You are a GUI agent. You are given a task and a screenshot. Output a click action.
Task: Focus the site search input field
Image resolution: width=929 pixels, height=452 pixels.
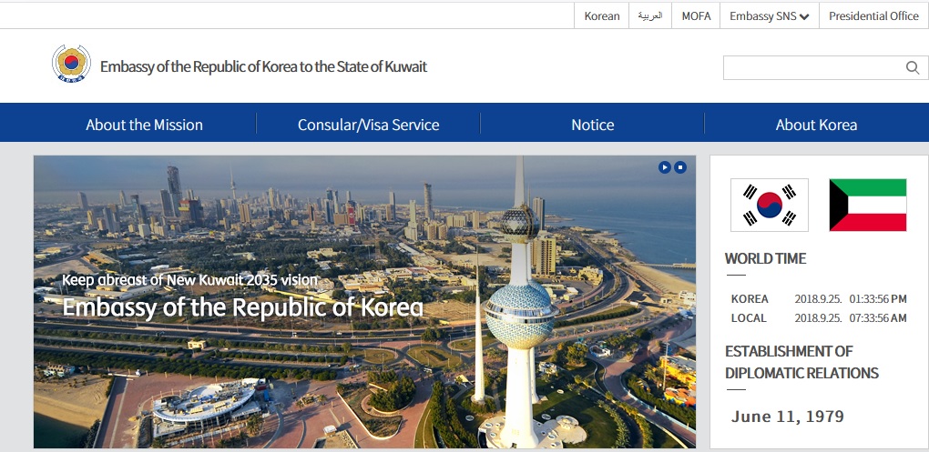814,67
